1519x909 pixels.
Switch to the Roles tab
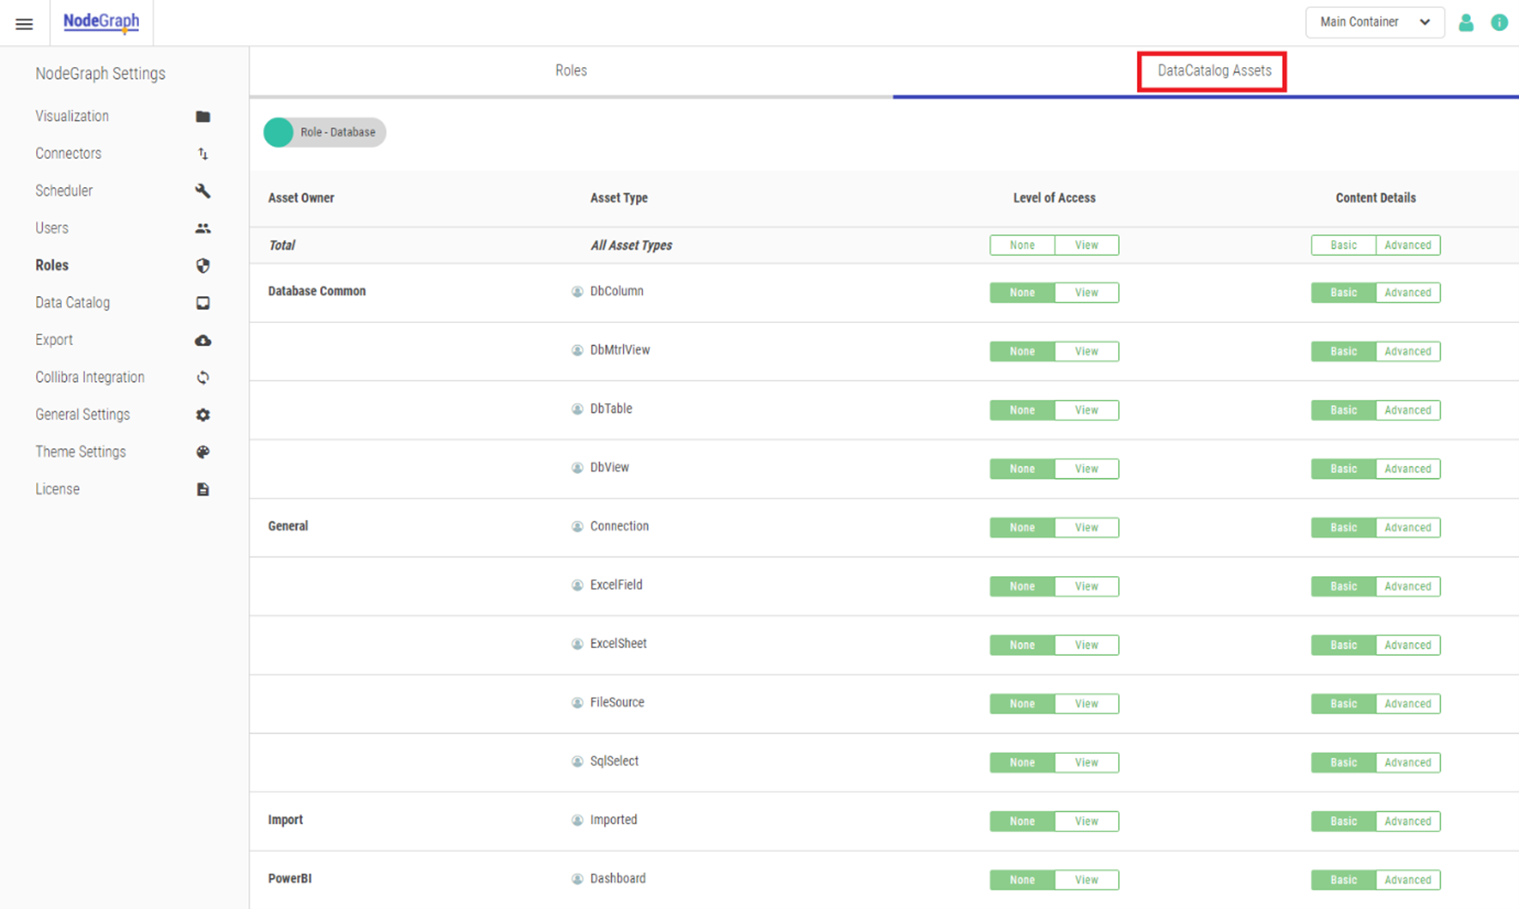(571, 71)
